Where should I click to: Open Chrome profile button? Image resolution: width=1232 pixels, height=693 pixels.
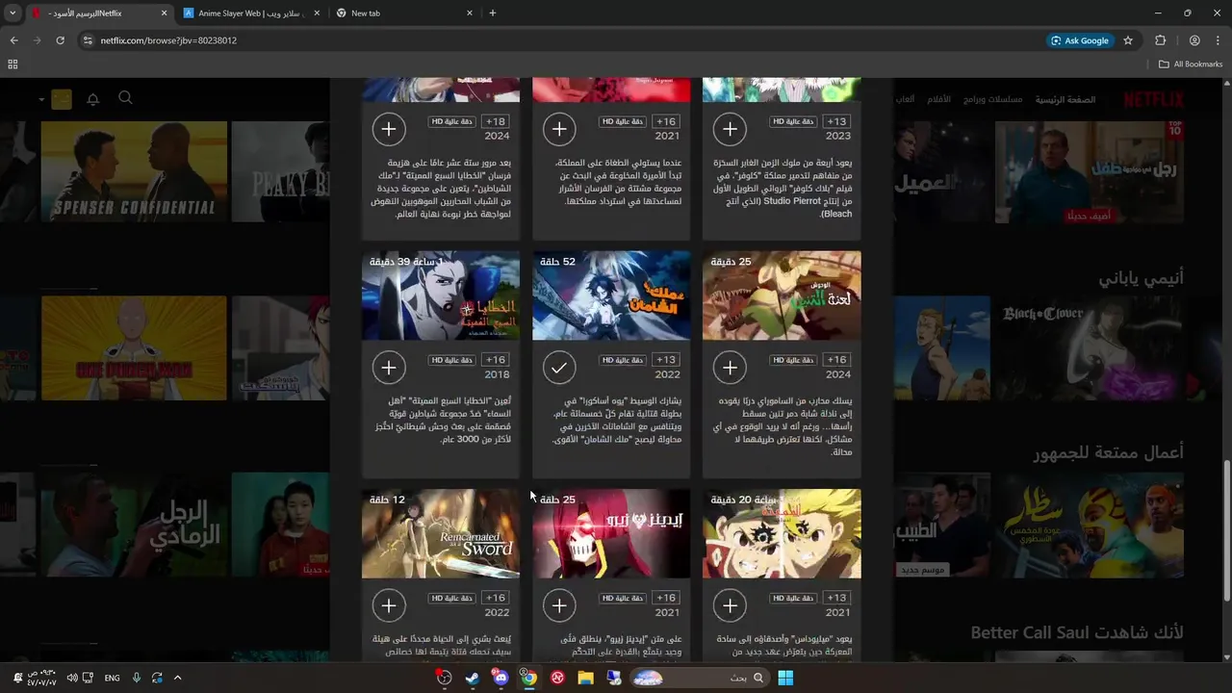1194,40
